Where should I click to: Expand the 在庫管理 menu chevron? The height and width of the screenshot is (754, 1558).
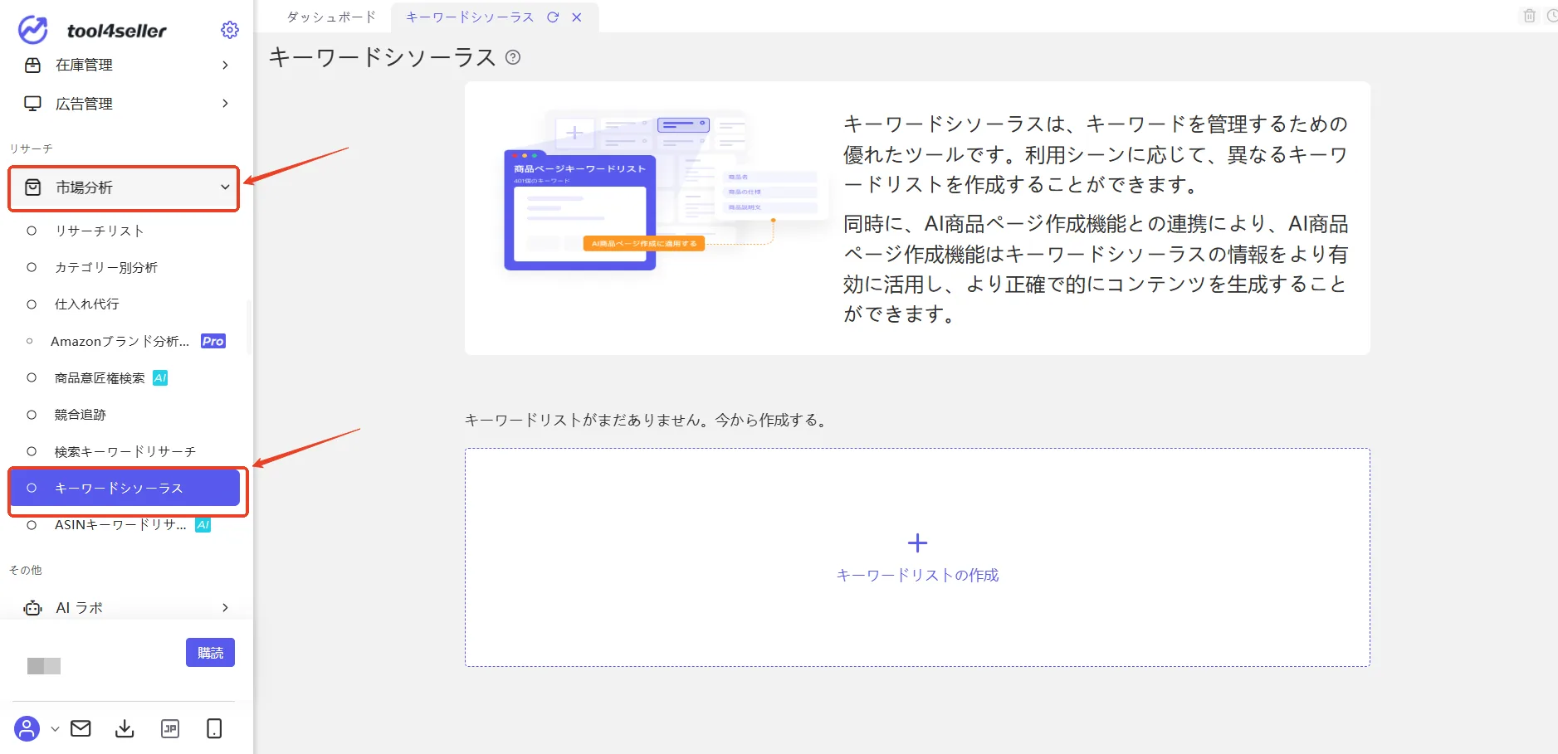pos(225,65)
